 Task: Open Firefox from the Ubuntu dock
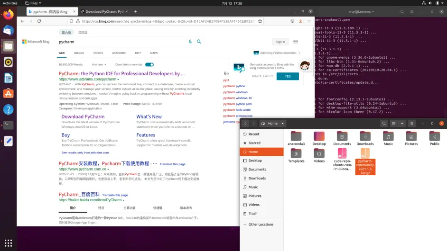click(8, 14)
